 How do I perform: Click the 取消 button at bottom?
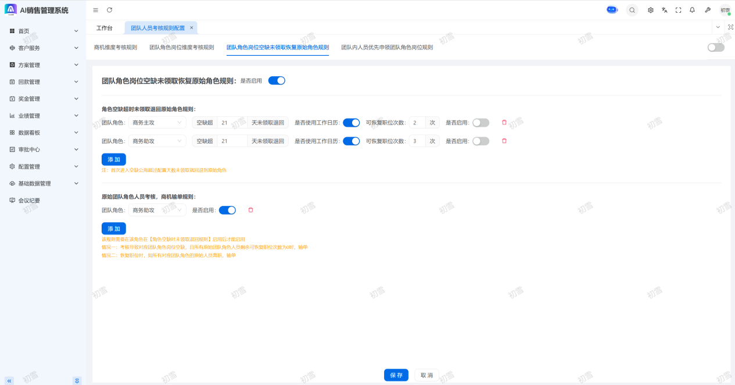tap(426, 375)
